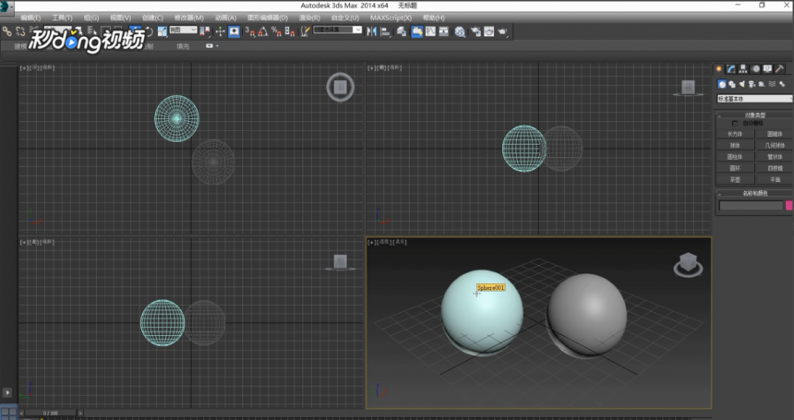Open the Material Editor

(x=460, y=32)
